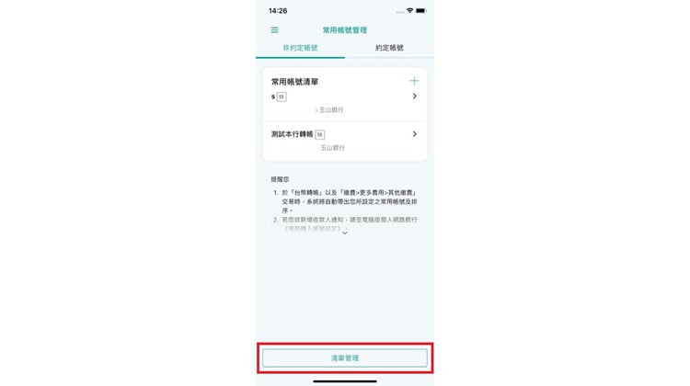The image size is (690, 386).
Task: Tap the badge icon beside 測試本行轉帳
Action: [x=320, y=134]
